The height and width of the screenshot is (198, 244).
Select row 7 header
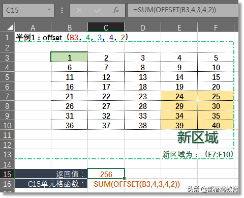pos(7,96)
